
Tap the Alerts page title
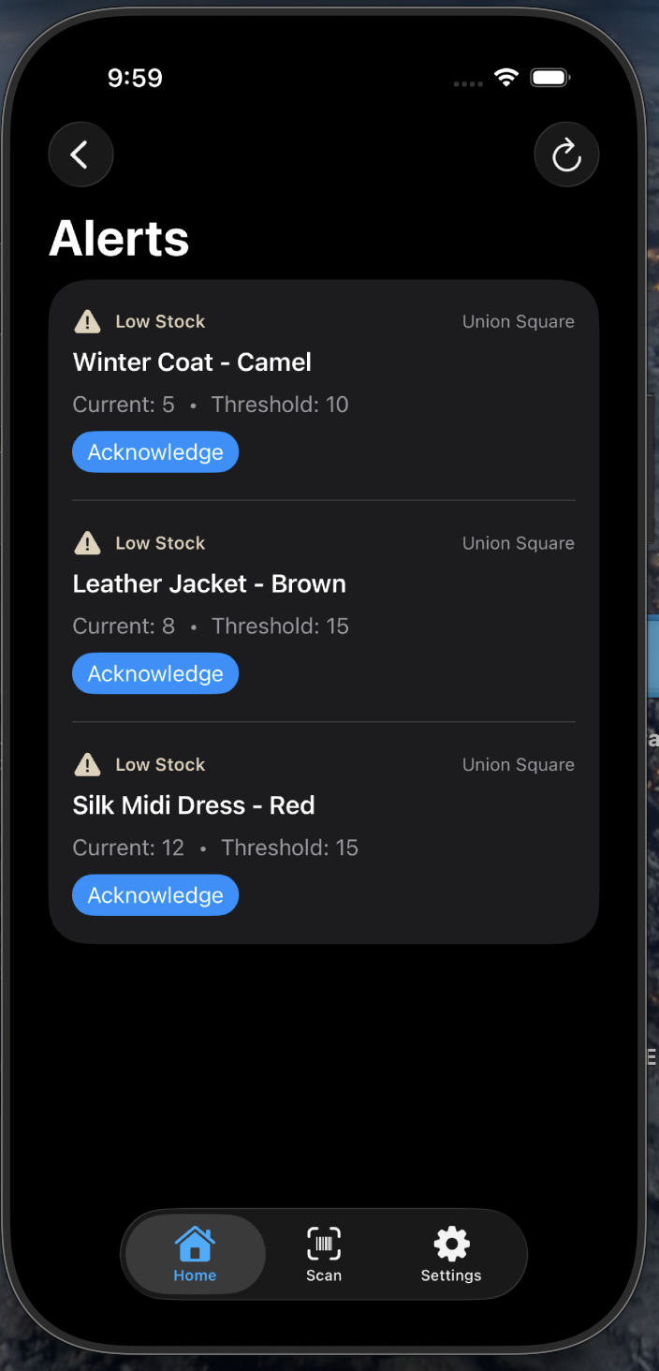pos(119,239)
